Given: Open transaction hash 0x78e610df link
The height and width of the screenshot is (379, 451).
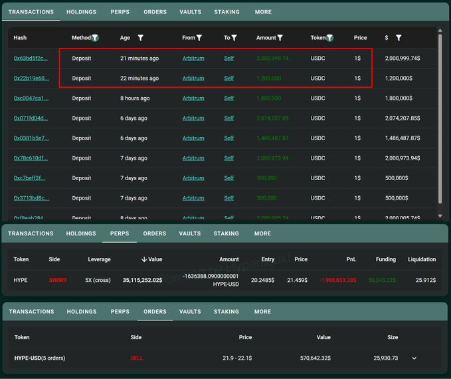Looking at the screenshot, I should tap(31, 158).
